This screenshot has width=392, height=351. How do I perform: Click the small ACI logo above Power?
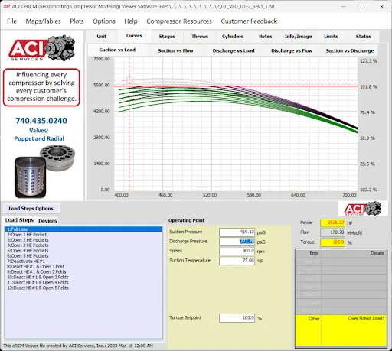point(363,209)
